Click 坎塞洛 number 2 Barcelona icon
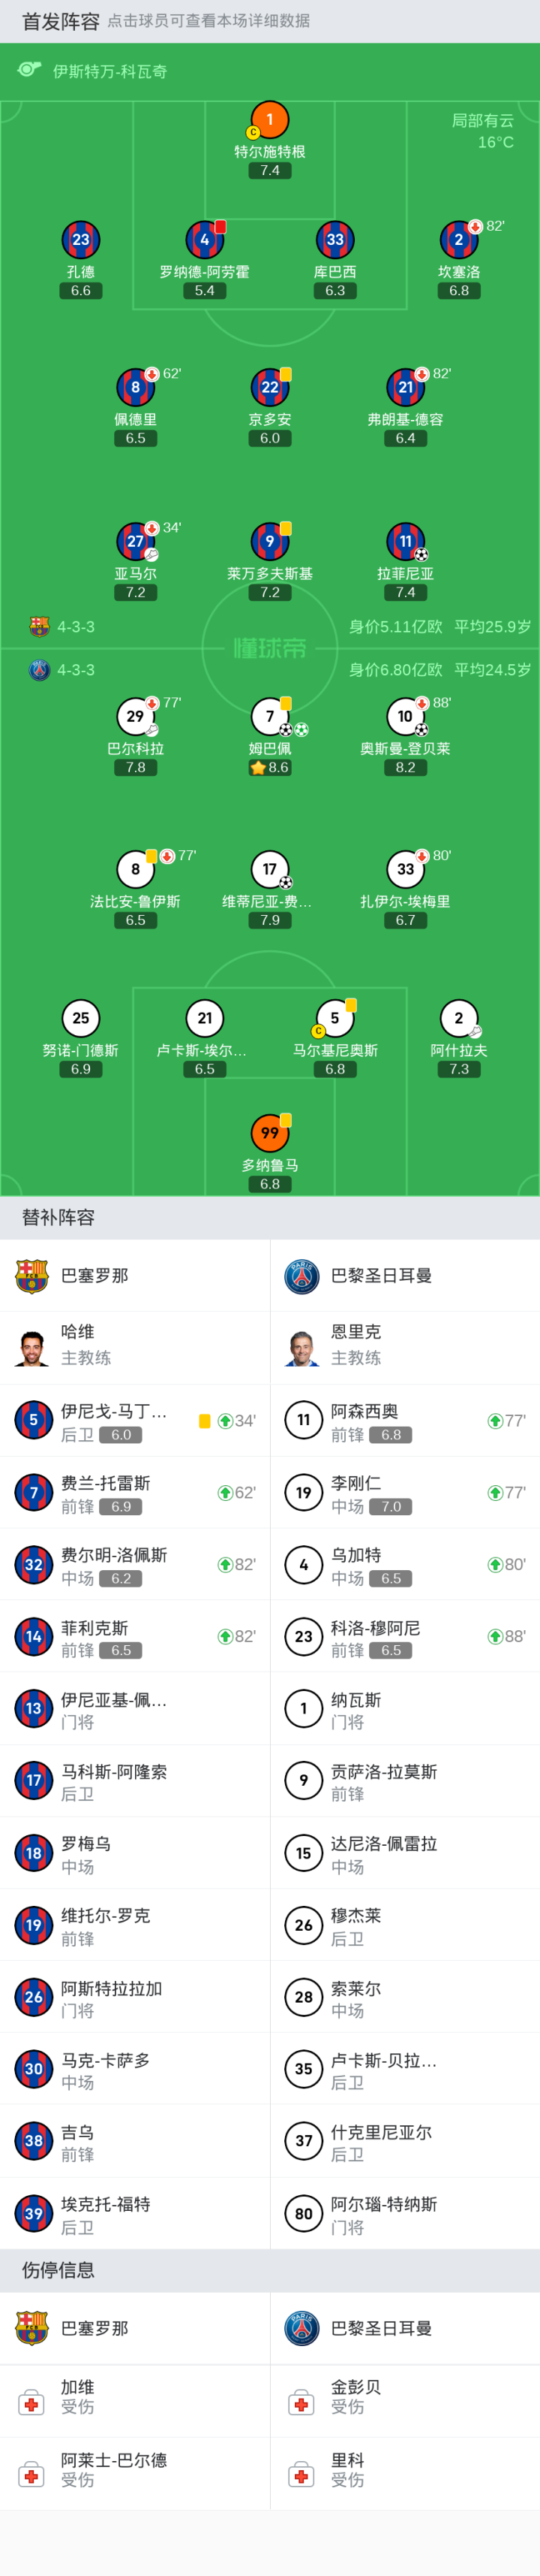 459,240
